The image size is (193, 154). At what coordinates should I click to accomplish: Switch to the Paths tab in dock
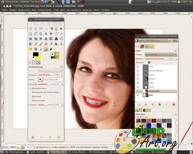[x=147, y=46]
